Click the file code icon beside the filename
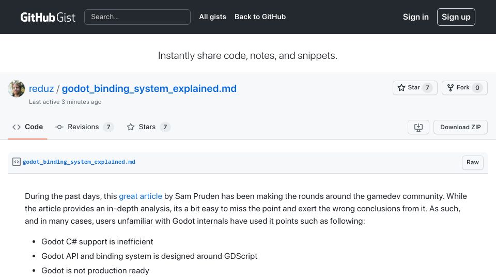The image size is (496, 279). click(17, 162)
